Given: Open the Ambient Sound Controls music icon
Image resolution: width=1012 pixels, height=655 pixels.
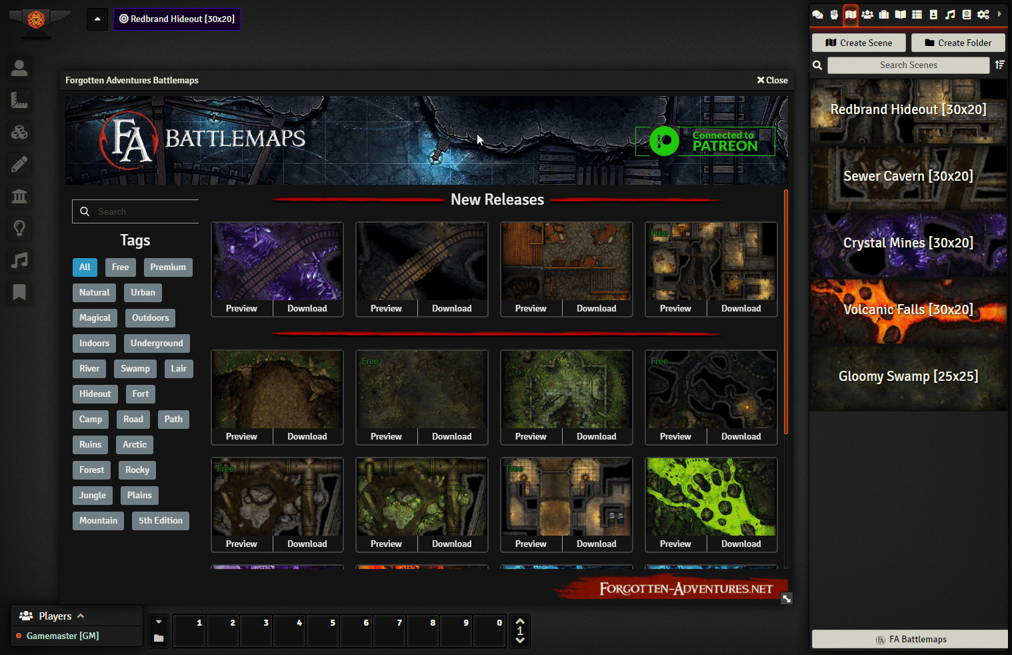Looking at the screenshot, I should pyautogui.click(x=19, y=260).
